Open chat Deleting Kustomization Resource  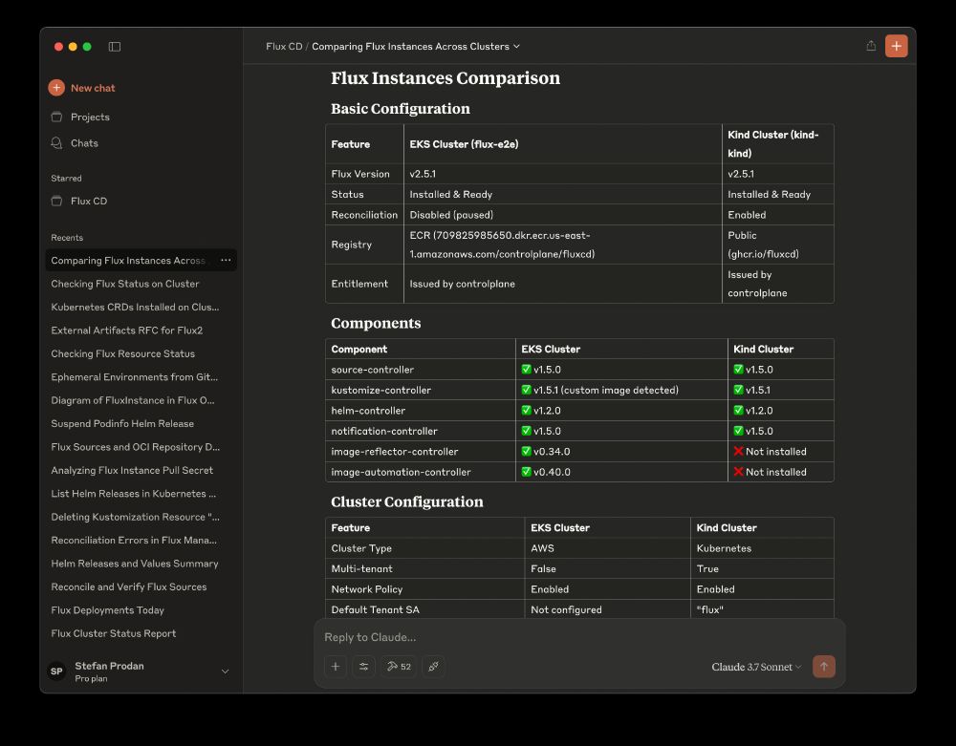(x=136, y=517)
